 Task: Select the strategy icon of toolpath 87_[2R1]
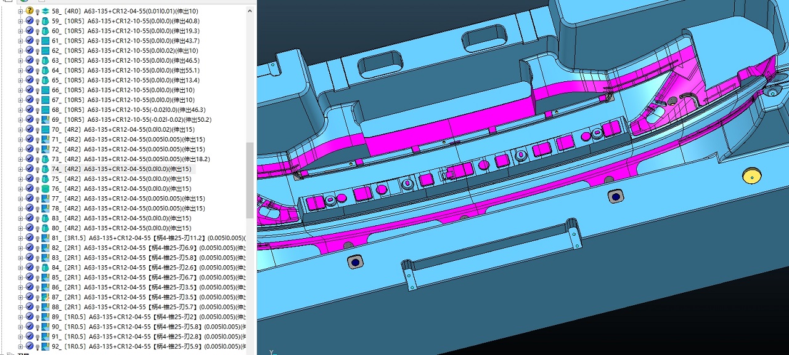(45, 297)
